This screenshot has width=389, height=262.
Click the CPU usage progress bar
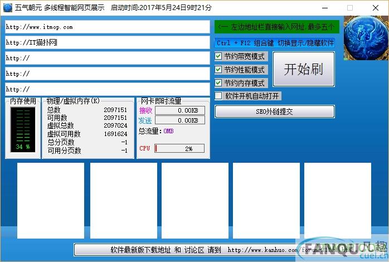[x=179, y=149]
